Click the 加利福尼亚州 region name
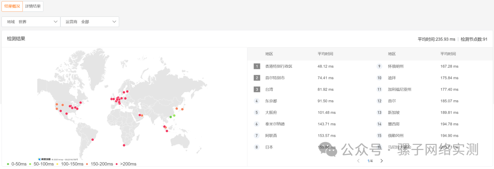The height and width of the screenshot is (169, 494). coord(399,89)
